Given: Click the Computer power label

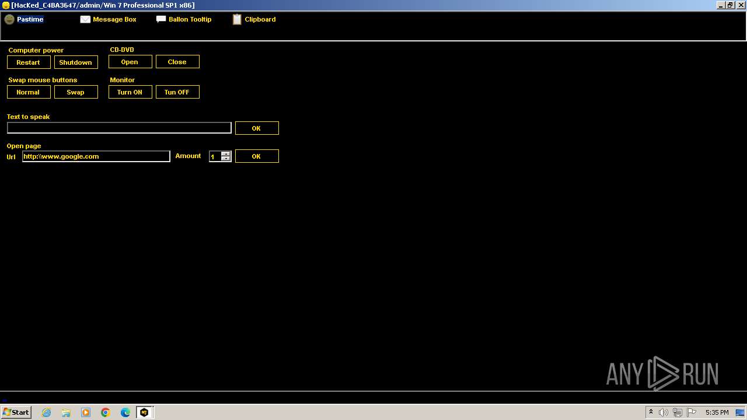Looking at the screenshot, I should (x=36, y=50).
